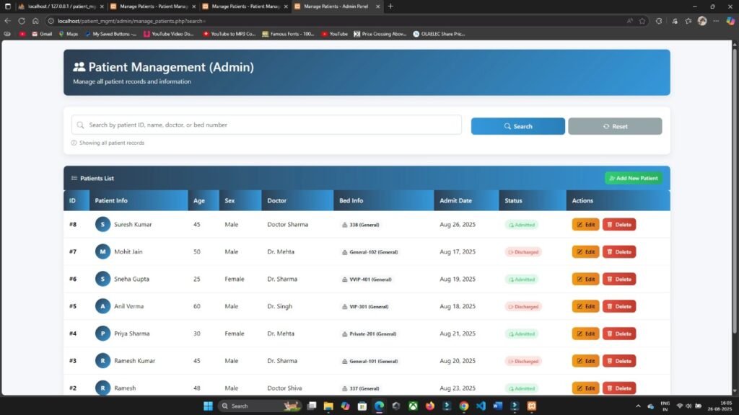Image resolution: width=739 pixels, height=415 pixels.
Task: Open Visual Studio Code from the taskbar
Action: [481, 406]
